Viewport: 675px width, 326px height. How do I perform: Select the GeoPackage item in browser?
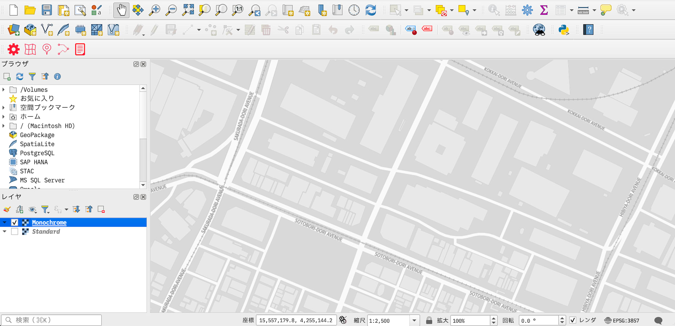37,135
